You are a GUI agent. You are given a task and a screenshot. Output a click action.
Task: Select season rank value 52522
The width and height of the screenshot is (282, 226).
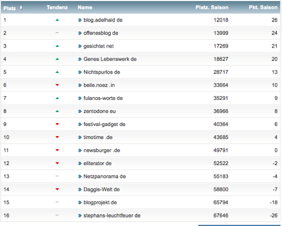[221, 163]
